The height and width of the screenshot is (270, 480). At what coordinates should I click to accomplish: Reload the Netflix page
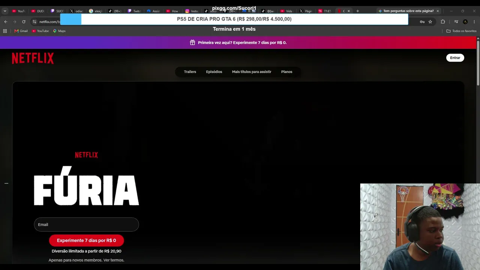[x=24, y=22]
